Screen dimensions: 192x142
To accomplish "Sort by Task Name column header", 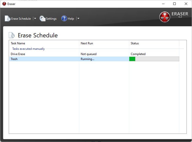I will [x=44, y=43].
